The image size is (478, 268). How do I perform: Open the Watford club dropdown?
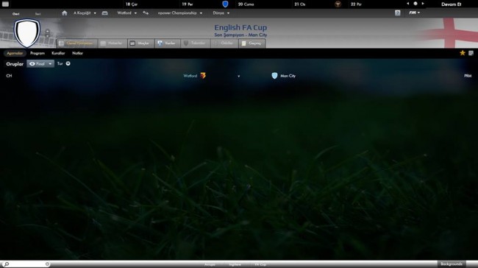click(x=126, y=13)
